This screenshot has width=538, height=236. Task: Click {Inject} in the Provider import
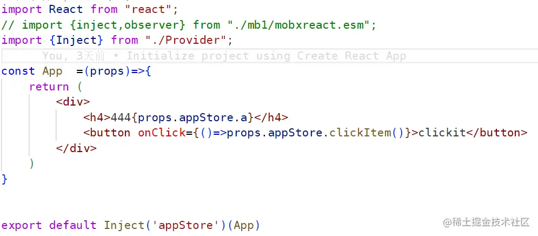tap(76, 40)
